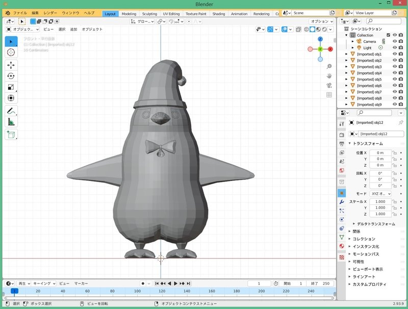The image size is (408, 309).
Task: Uncheck the Collection exclude checkbox
Action: [x=389, y=35]
